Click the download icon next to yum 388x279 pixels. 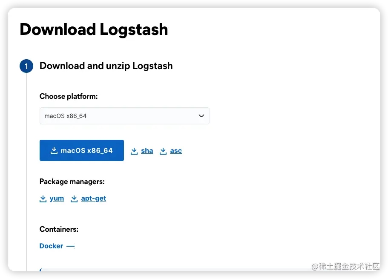coord(42,198)
